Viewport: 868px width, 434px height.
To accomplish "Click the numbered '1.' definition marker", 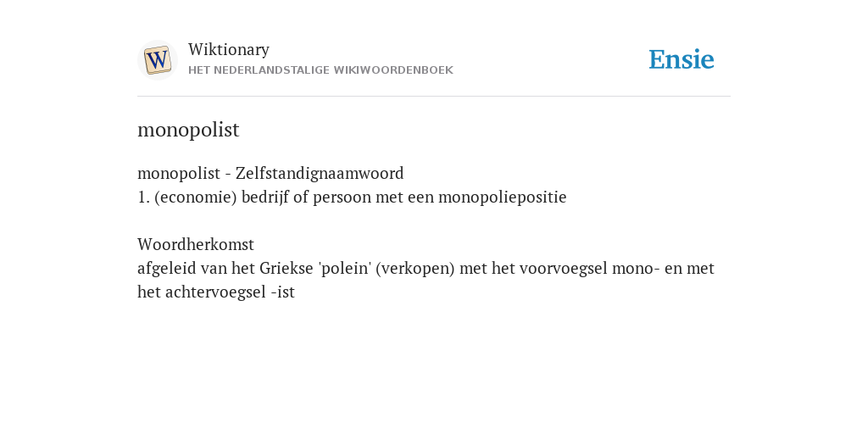I will [143, 198].
